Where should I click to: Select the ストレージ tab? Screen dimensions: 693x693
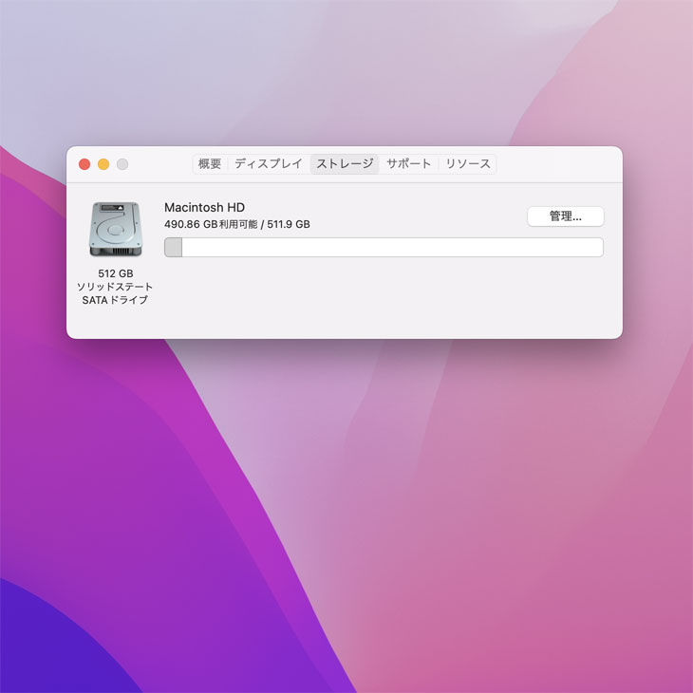coord(345,164)
